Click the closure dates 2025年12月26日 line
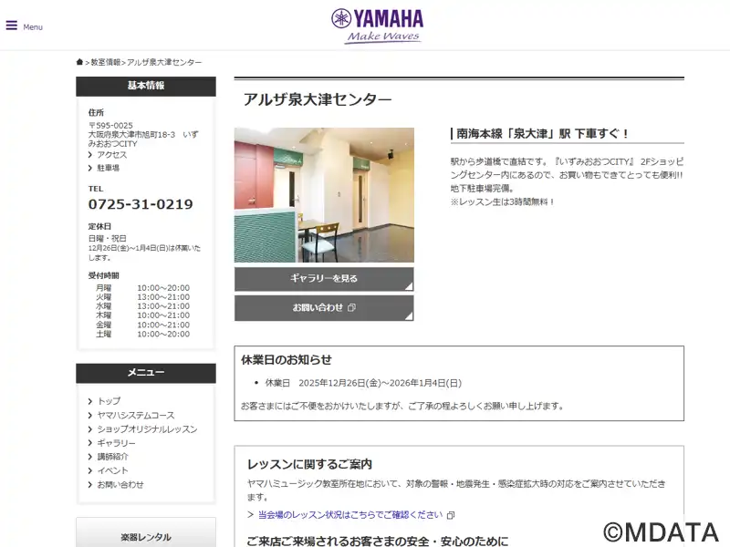730x547 pixels. pyautogui.click(x=363, y=383)
